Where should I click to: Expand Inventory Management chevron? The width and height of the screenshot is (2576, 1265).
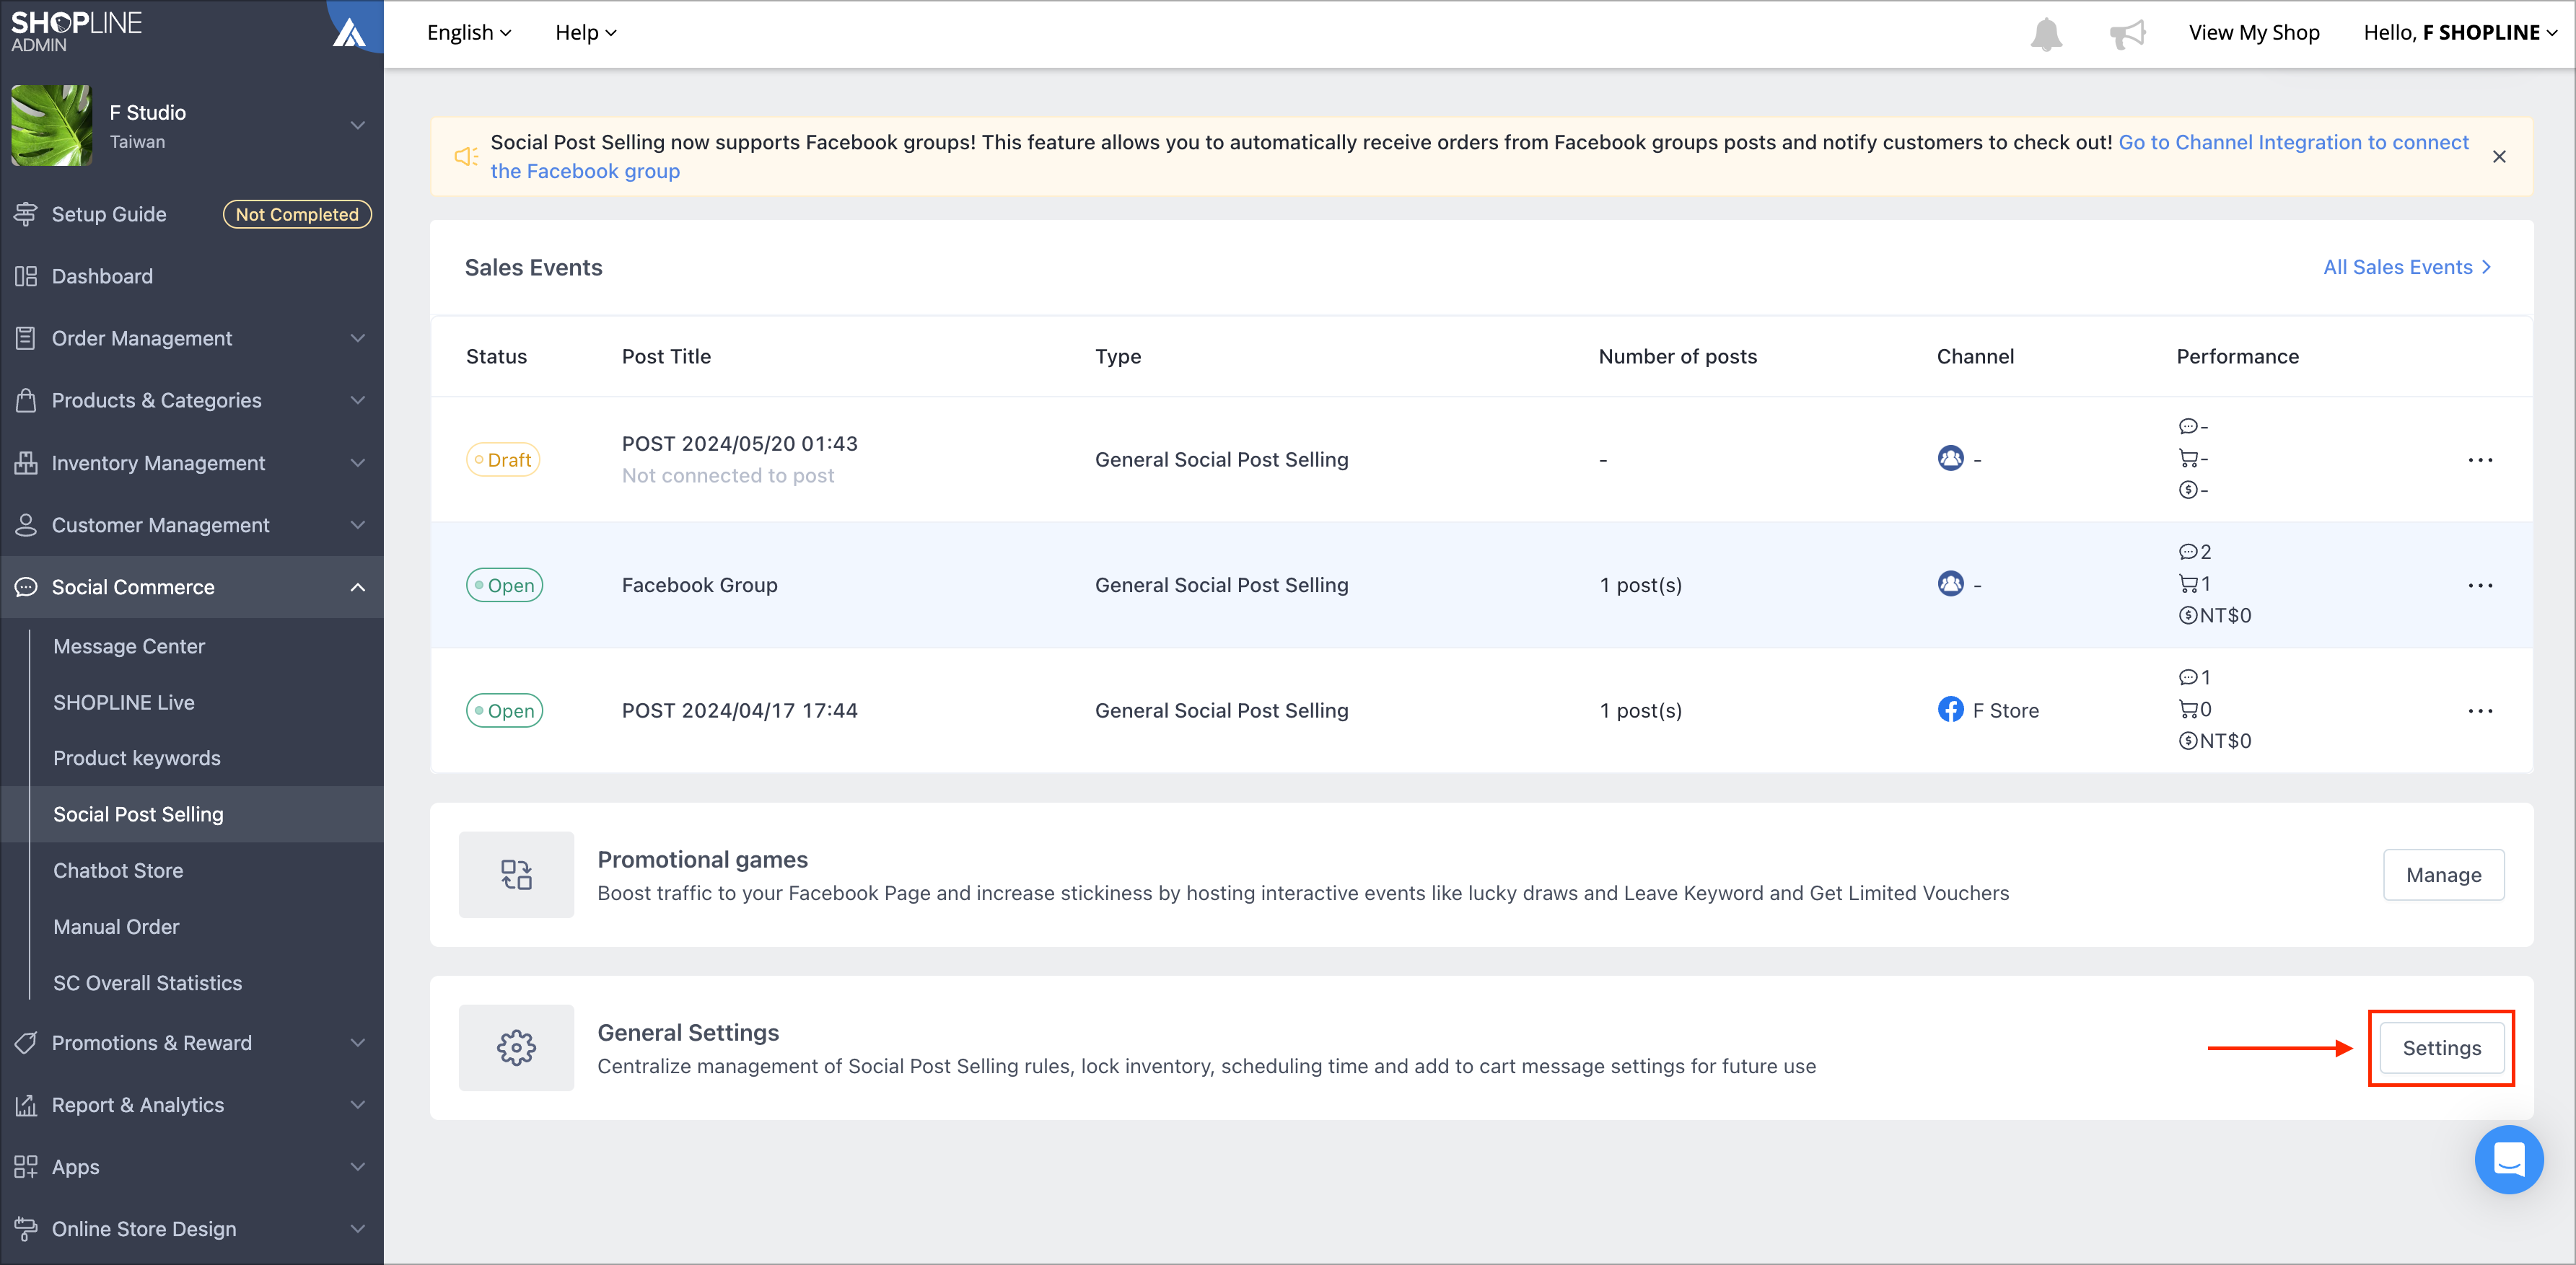(357, 462)
